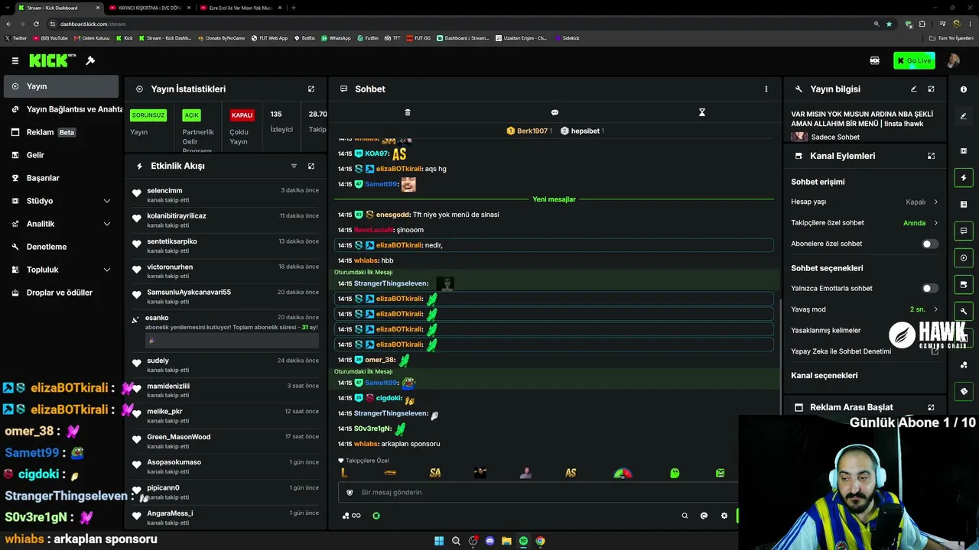979x550 pixels.
Task: Switch to the YAYINCI KIŞKIRTMA browser tab
Action: pos(150,8)
